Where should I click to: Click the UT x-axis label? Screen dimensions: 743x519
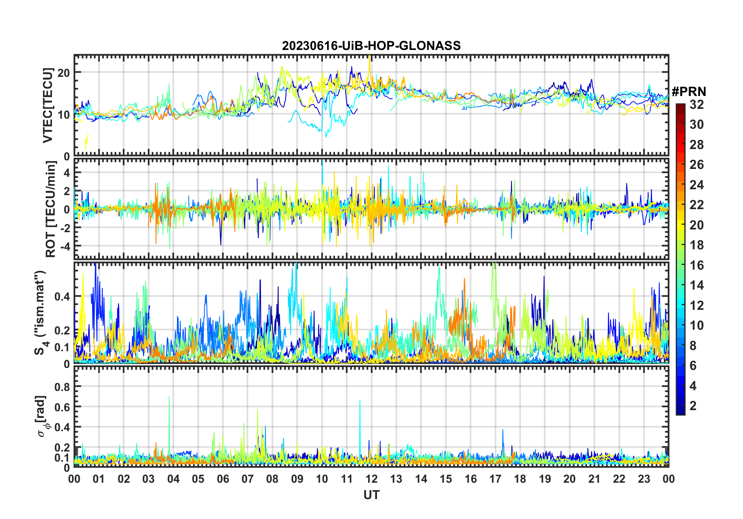point(371,495)
